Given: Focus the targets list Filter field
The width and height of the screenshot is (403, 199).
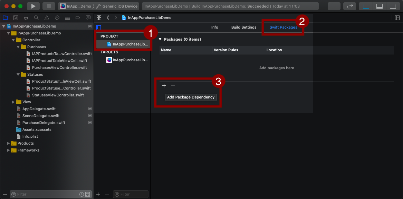Looking at the screenshot, I should click(x=131, y=195).
